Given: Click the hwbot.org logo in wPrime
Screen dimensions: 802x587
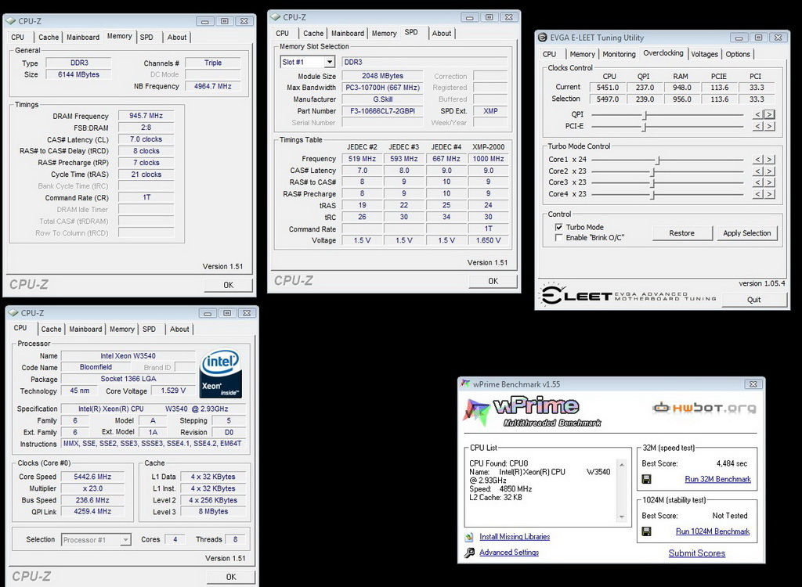Looking at the screenshot, I should click(704, 408).
